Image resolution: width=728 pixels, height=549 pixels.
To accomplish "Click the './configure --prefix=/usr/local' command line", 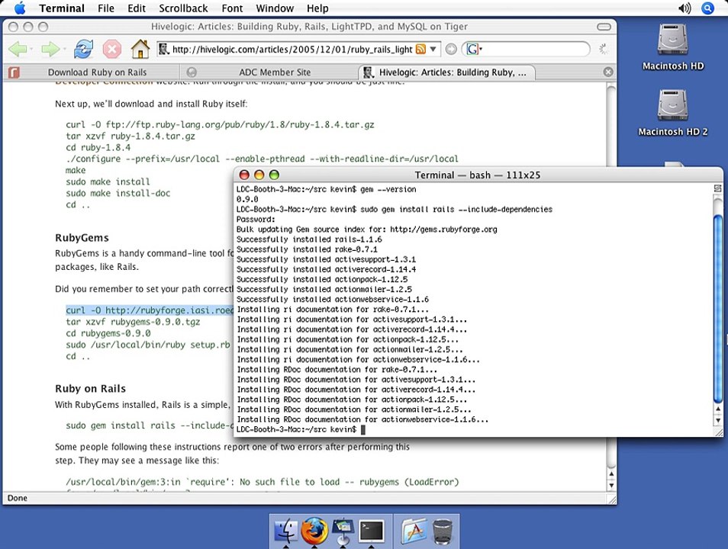I will (x=262, y=159).
